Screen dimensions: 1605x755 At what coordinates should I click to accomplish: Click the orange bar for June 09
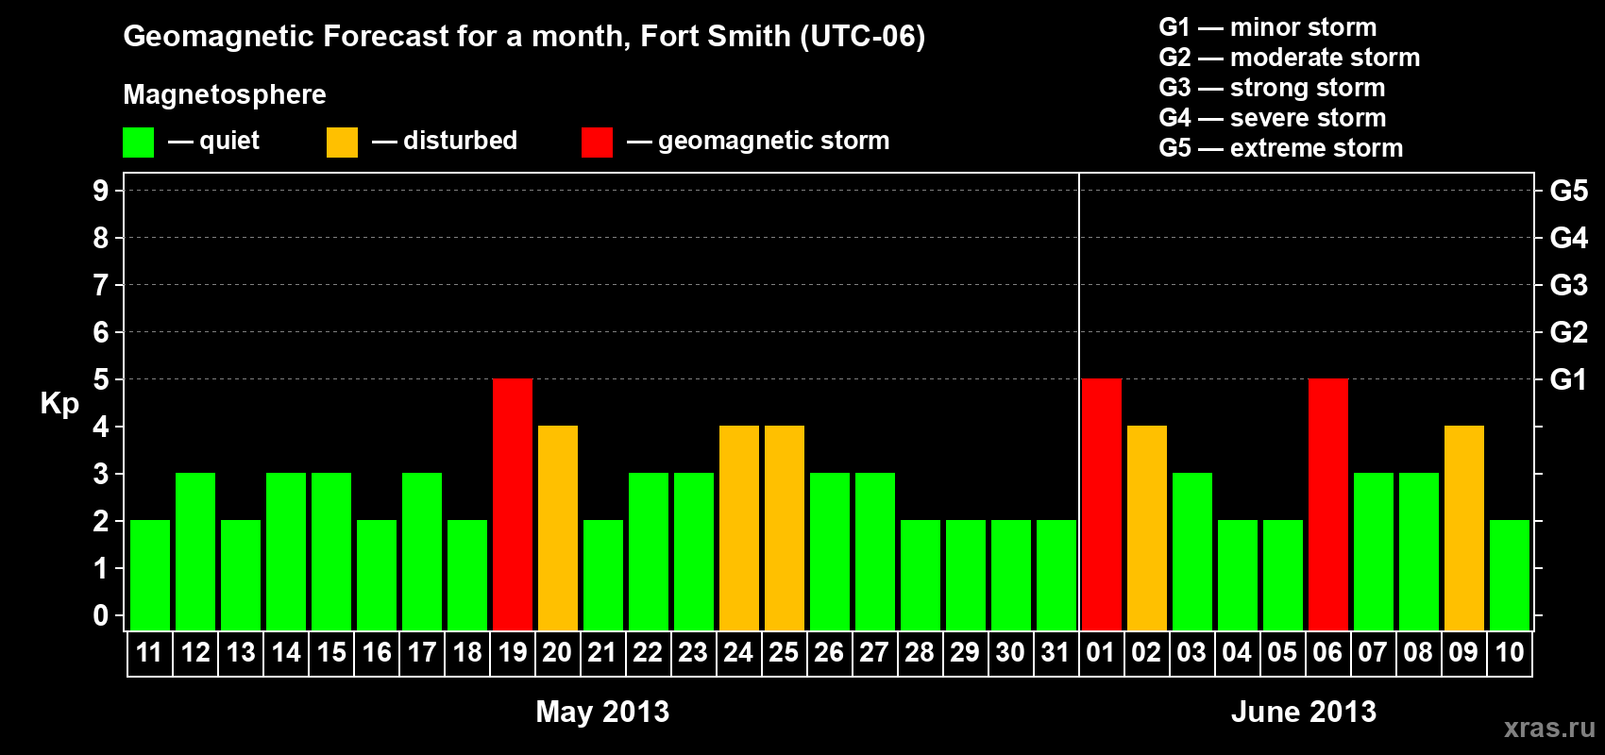(1464, 528)
